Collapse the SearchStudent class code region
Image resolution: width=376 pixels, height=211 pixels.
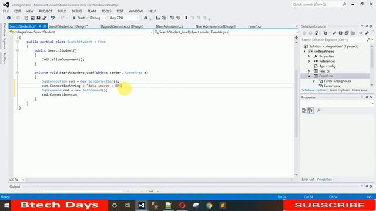point(17,42)
